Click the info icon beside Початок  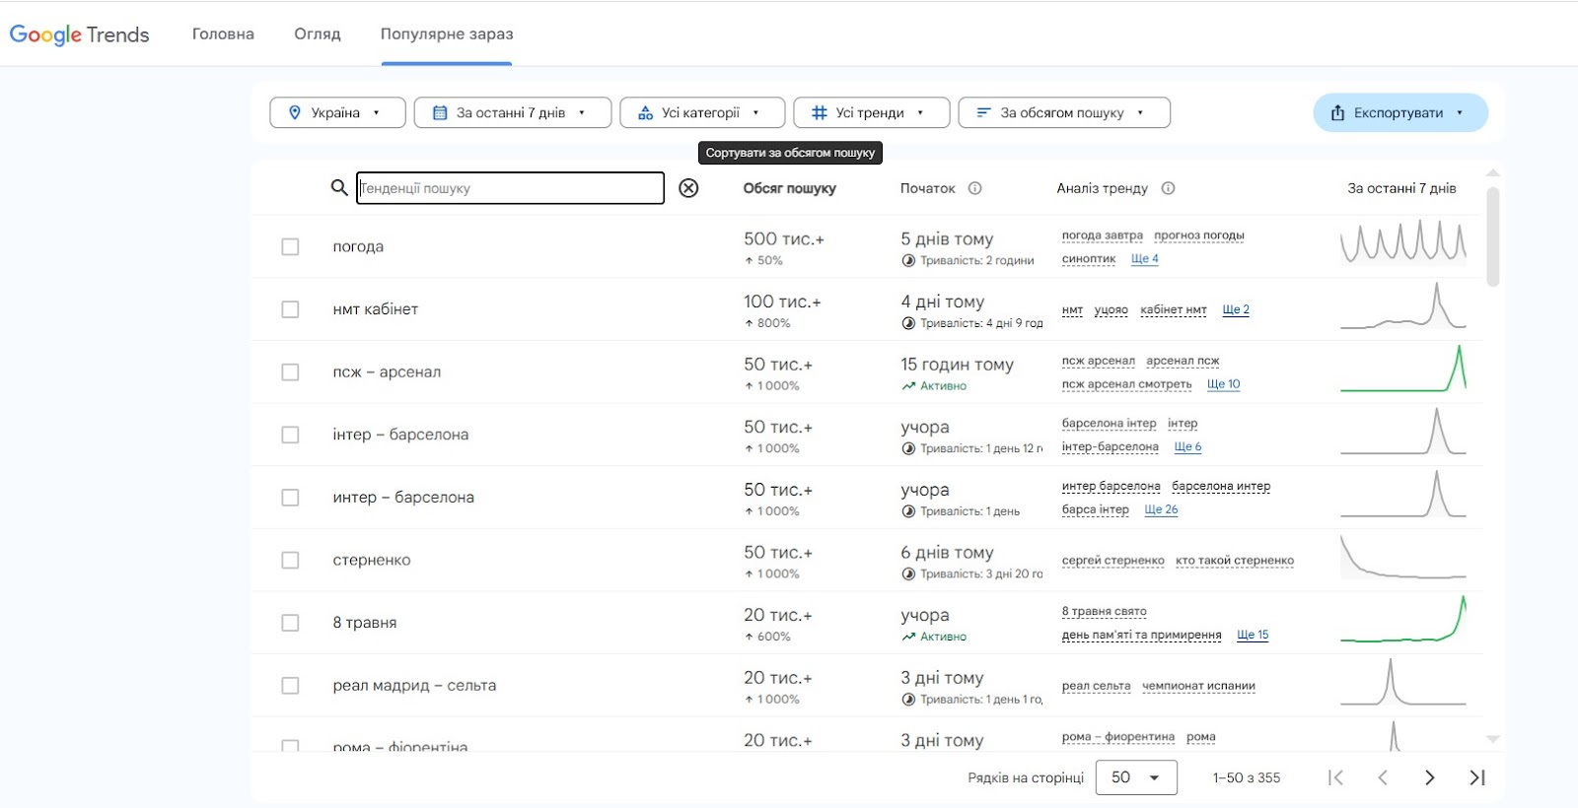click(974, 188)
